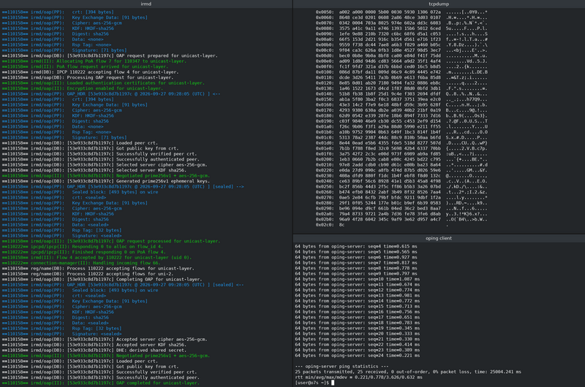585x387 pixels.
Task: Click the OAP_HDR '[sealed] <--' header line
Action: 123,285
